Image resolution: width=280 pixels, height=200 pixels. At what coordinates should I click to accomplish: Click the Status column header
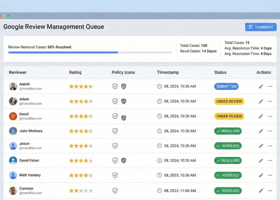click(220, 72)
